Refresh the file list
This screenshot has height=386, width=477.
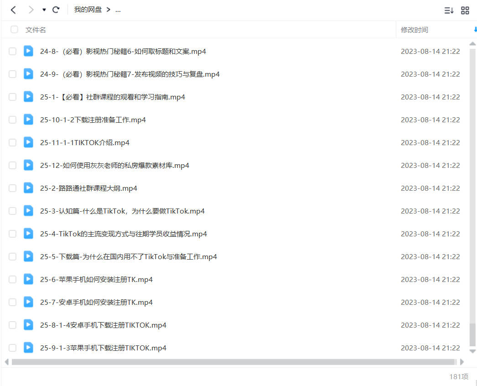(x=56, y=10)
